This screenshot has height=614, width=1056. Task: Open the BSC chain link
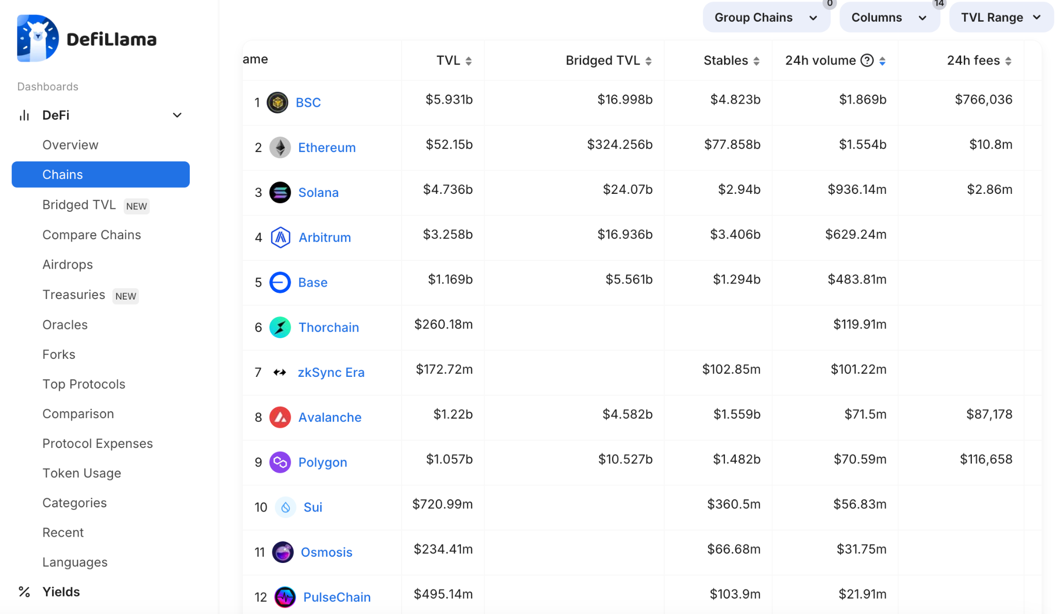(308, 103)
